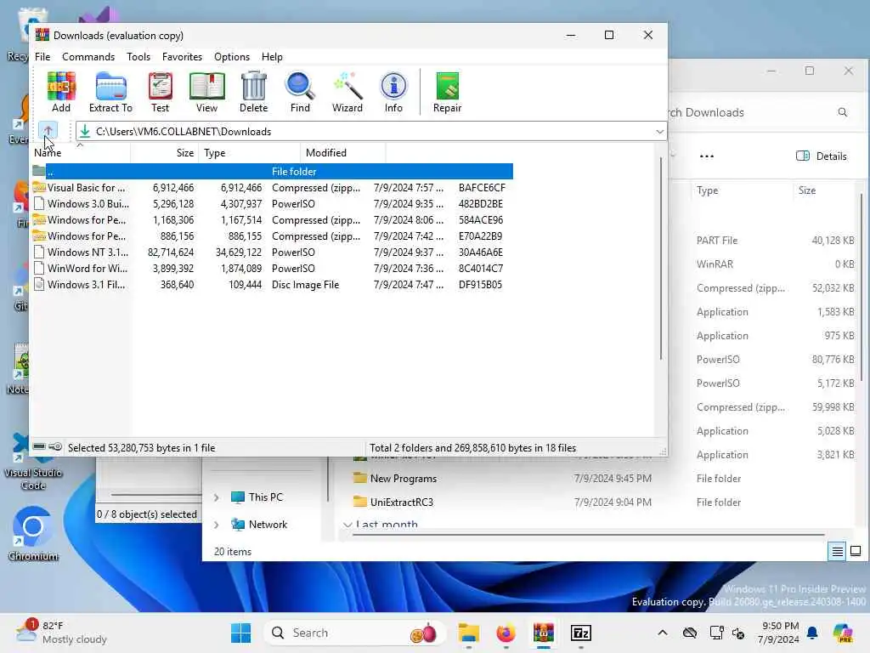The image size is (870, 653).
Task: Sort WinRAR list by Size column
Action: (x=165, y=153)
